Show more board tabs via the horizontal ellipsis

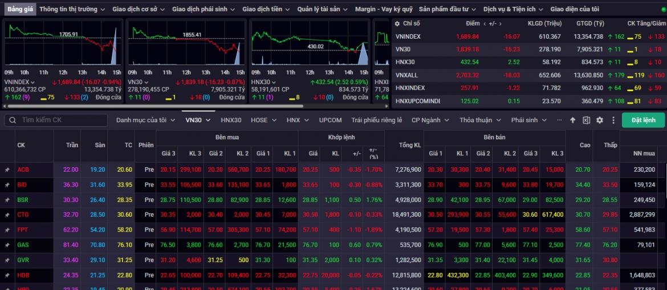559,120
